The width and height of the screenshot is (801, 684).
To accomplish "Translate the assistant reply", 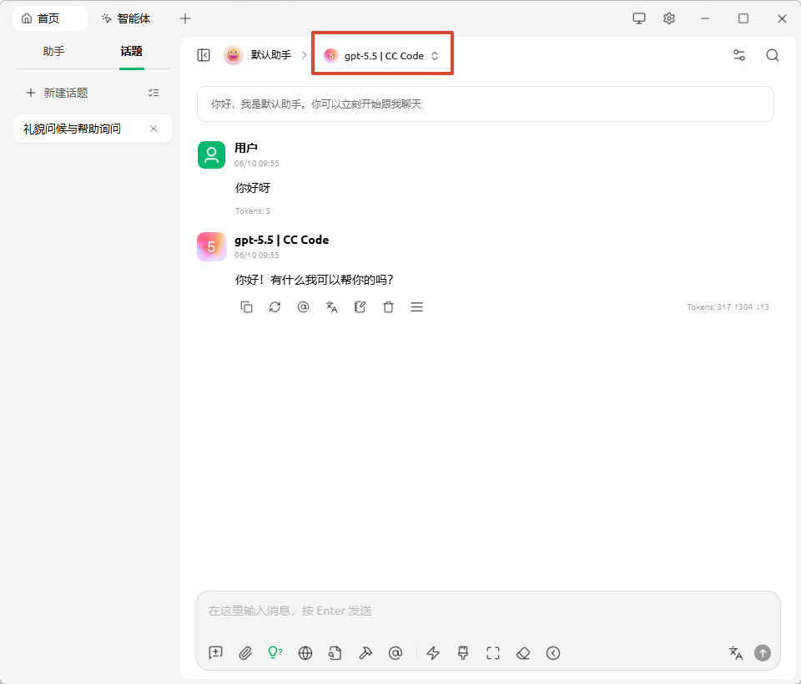I will pyautogui.click(x=331, y=307).
